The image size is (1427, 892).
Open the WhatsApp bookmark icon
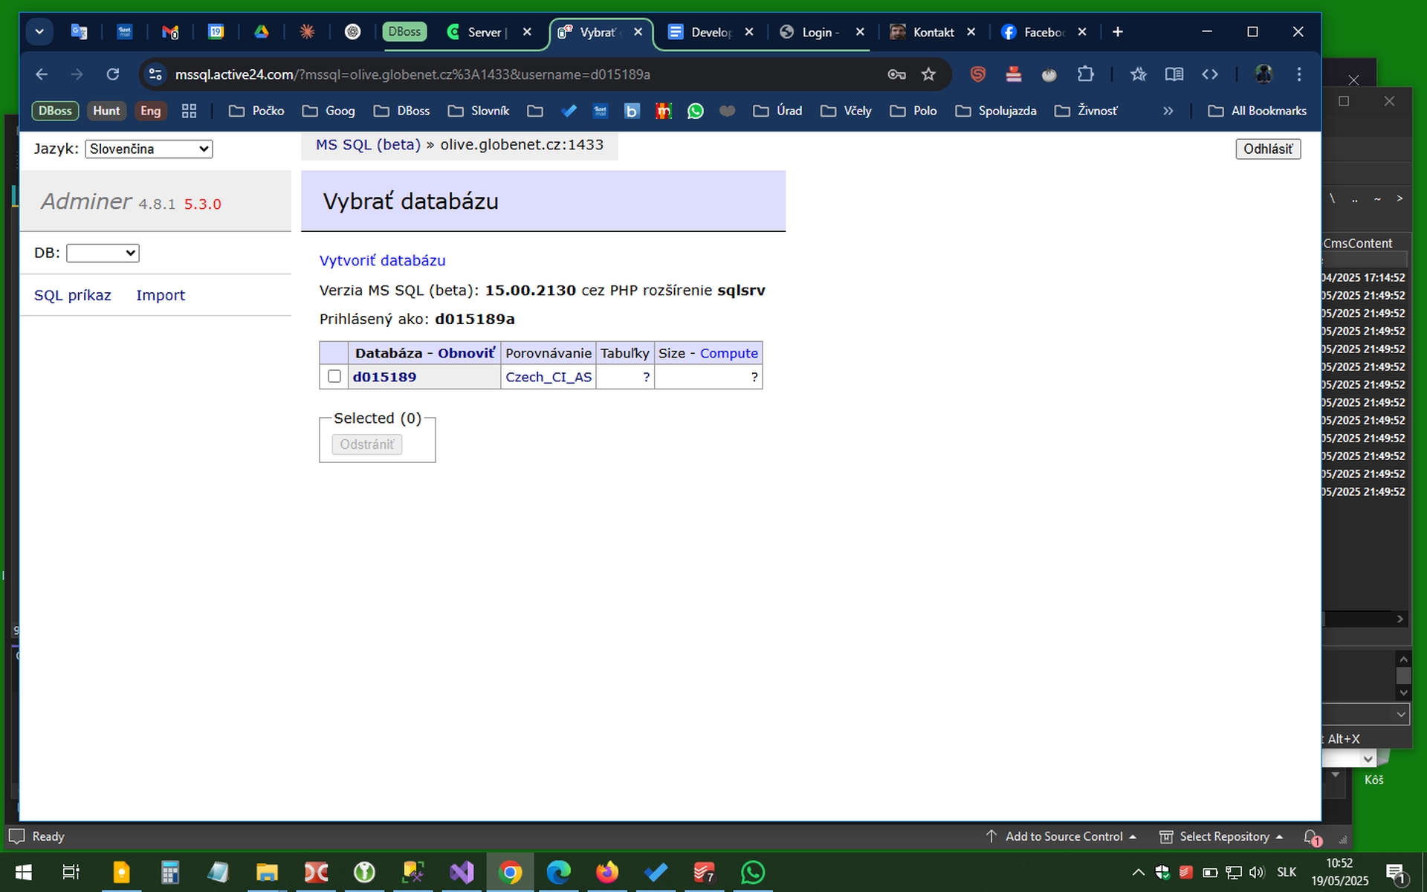tap(695, 111)
